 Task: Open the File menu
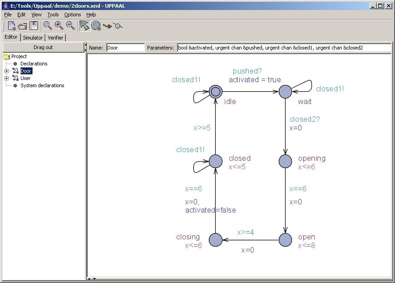[8, 15]
